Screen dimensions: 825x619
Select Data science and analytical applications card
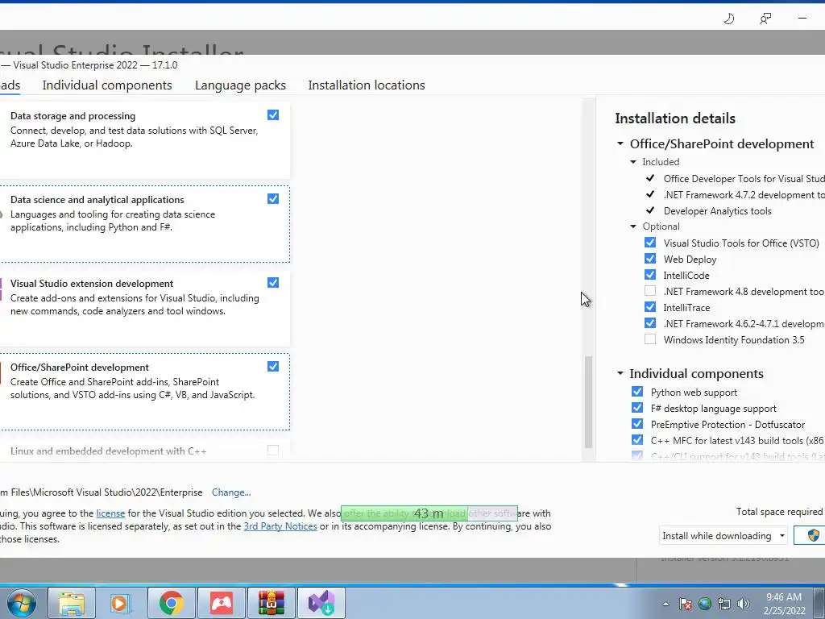(x=145, y=224)
